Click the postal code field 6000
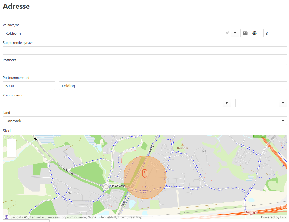This screenshot has width=289, height=222. click(x=29, y=85)
